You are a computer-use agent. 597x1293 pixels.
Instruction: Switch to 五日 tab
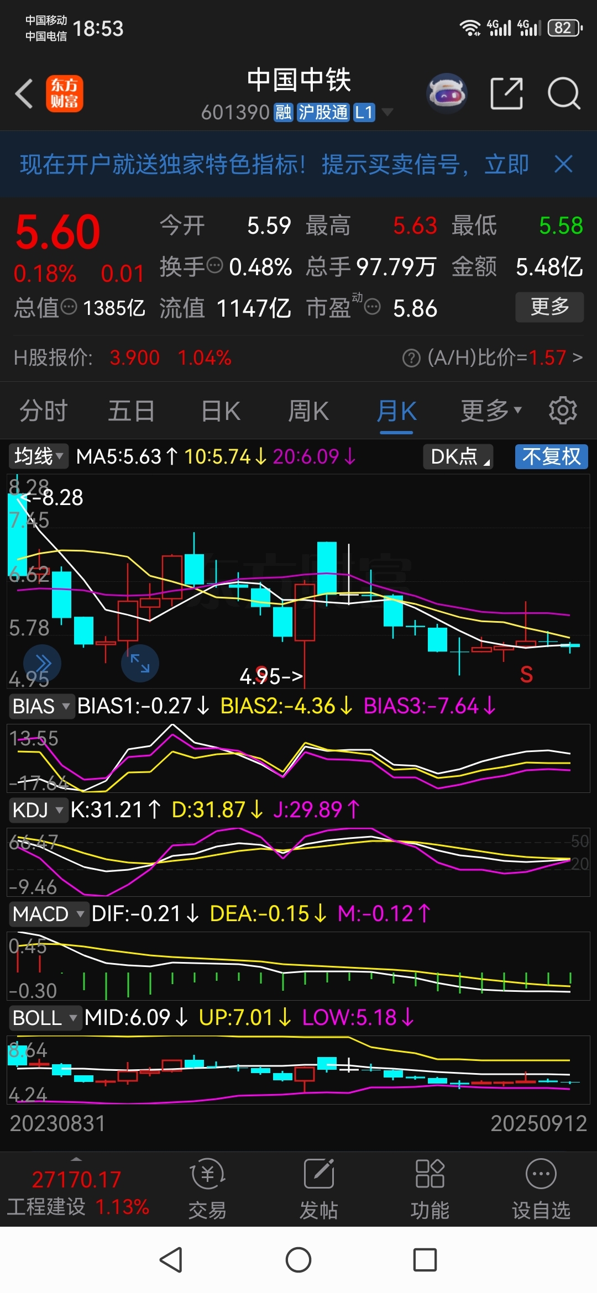[132, 411]
